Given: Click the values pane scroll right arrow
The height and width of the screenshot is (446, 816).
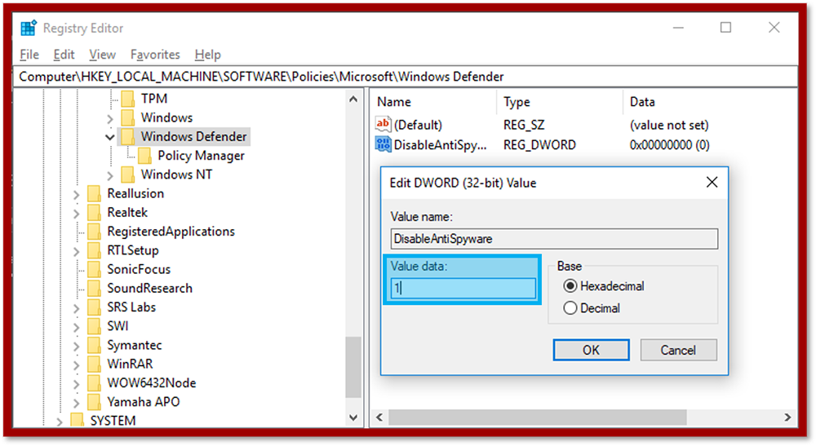Looking at the screenshot, I should 787,417.
